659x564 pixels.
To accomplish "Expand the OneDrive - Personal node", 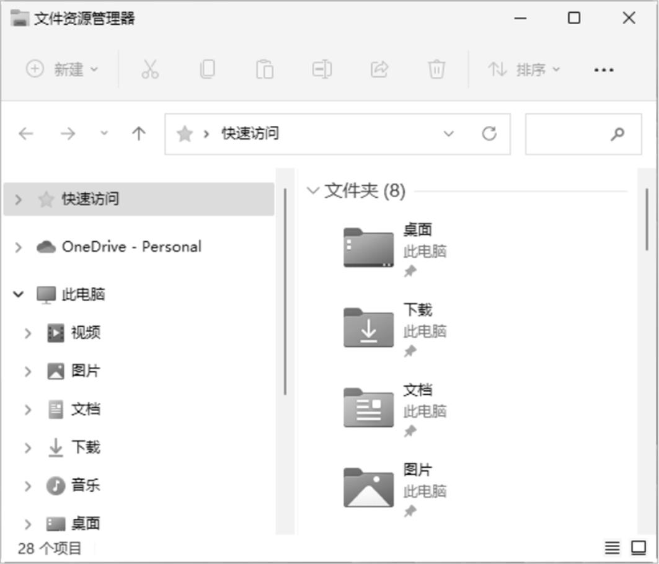I will pyautogui.click(x=19, y=247).
